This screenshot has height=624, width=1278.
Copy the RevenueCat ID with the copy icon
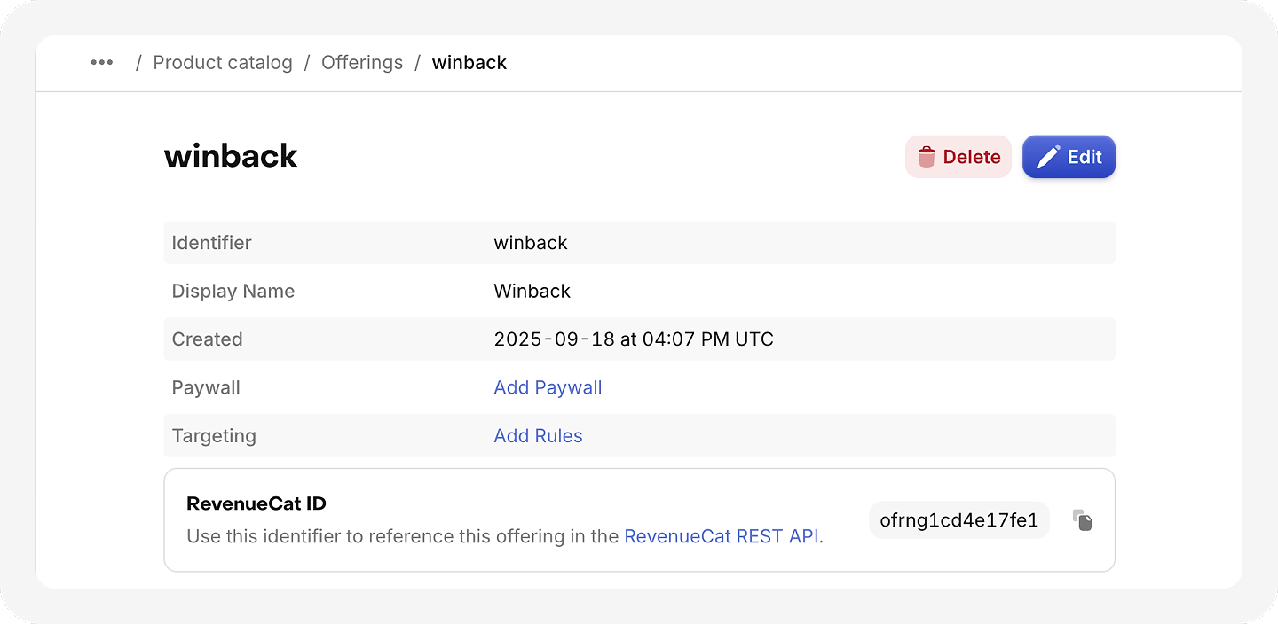point(1082,520)
